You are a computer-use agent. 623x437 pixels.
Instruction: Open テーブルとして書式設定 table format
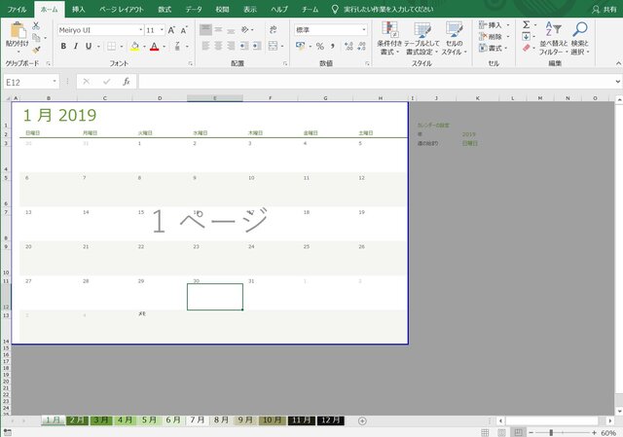coord(421,39)
